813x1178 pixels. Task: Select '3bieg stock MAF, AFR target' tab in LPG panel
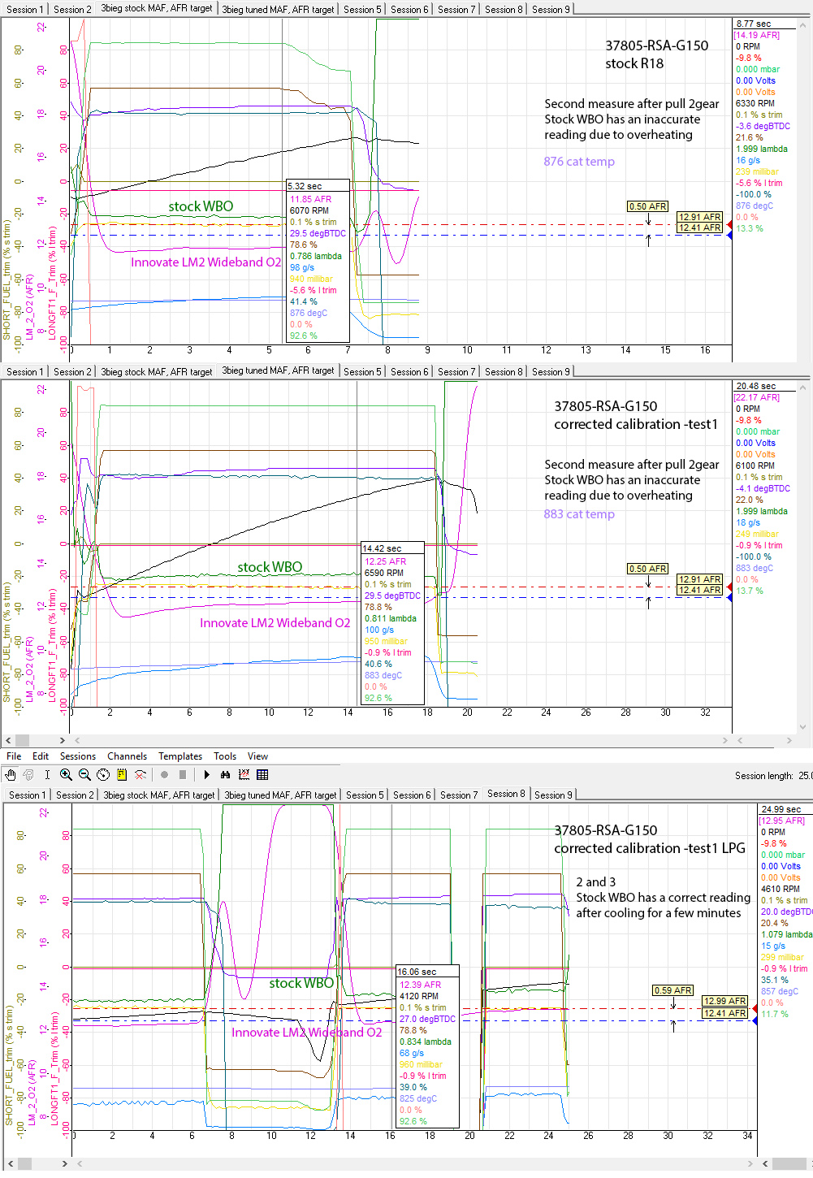[158, 795]
